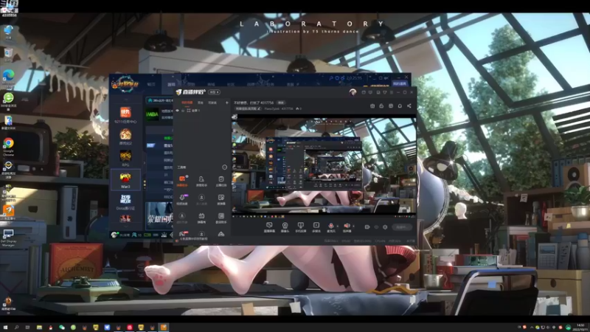Click the stream preview area
590x332 pixels.
coord(324,165)
